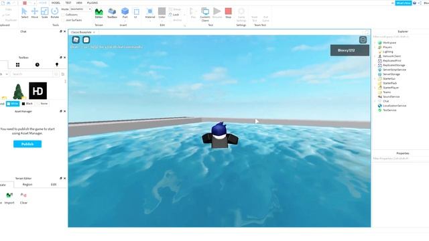Switch to Region tab in Terrain Editor
429x241 pixels.
coord(27,185)
